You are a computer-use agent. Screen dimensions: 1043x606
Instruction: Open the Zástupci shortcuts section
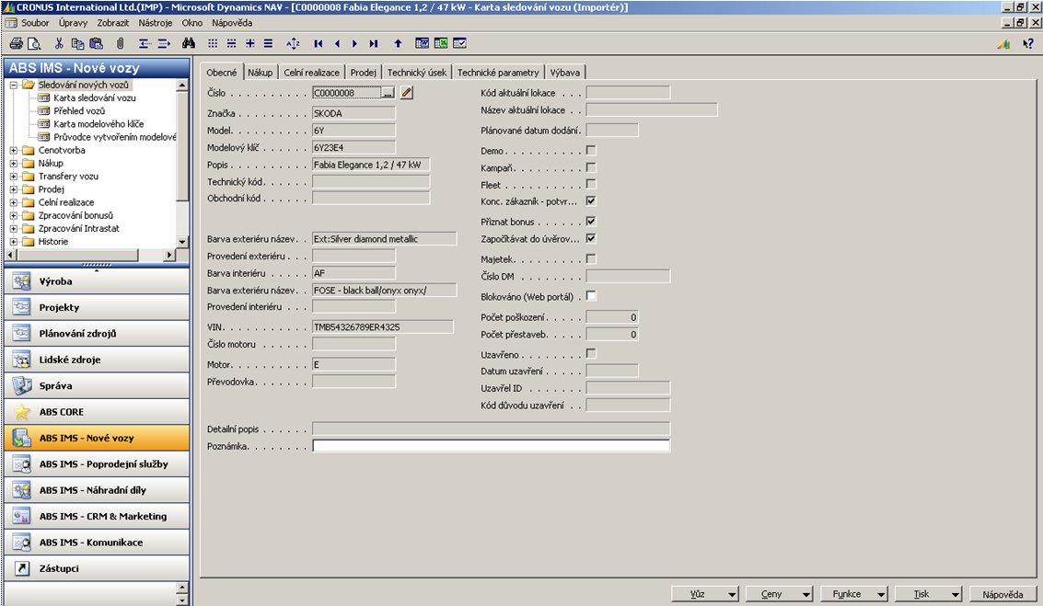(x=97, y=568)
